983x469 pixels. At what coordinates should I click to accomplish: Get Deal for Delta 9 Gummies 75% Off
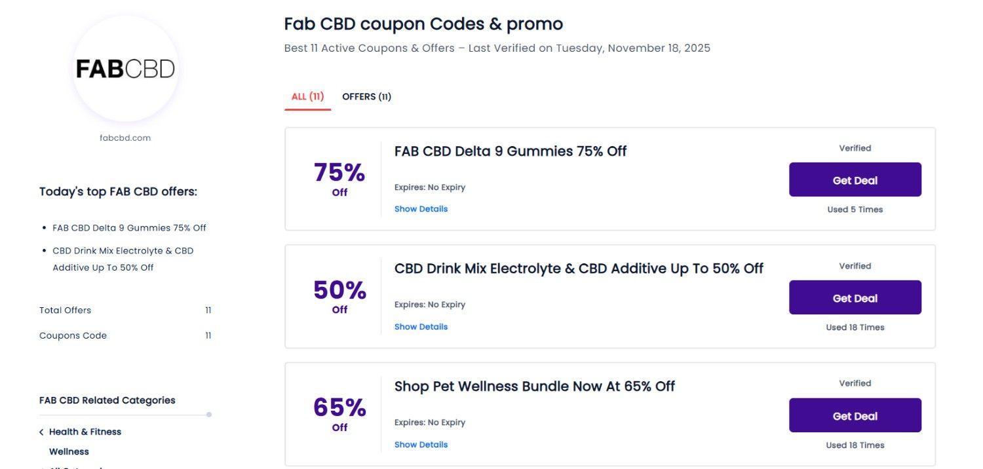pyautogui.click(x=855, y=180)
